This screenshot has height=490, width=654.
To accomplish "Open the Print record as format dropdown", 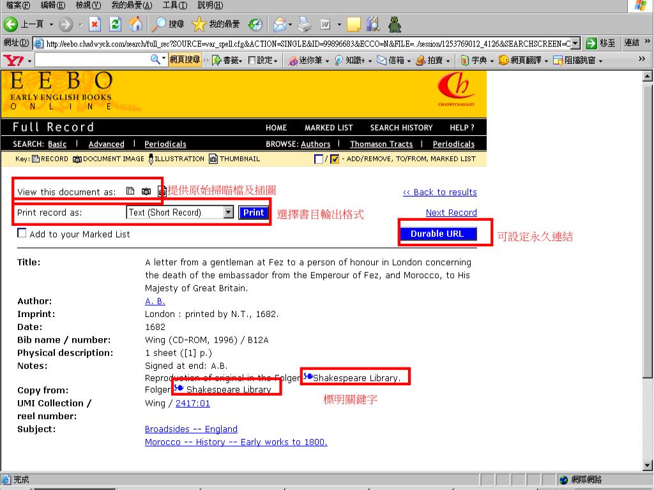I will click(x=228, y=212).
